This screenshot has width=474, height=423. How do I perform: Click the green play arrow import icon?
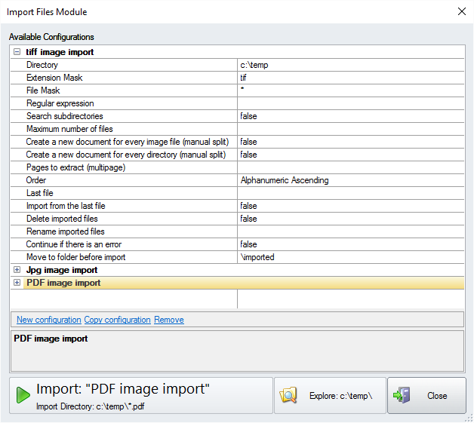(x=23, y=395)
